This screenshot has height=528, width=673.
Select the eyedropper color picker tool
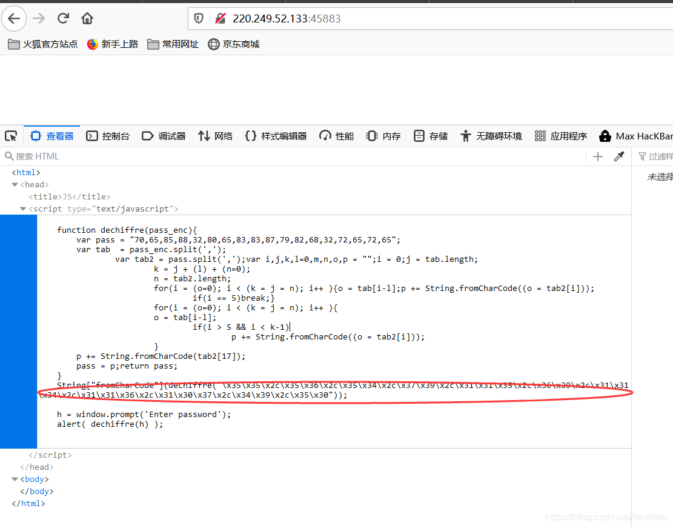(619, 156)
